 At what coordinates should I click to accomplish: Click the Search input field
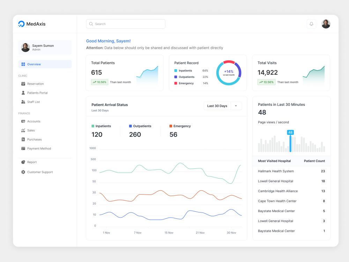tap(126, 24)
